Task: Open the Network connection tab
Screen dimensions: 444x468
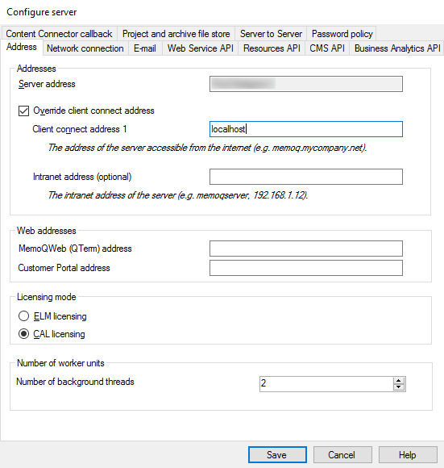Action: (85, 48)
